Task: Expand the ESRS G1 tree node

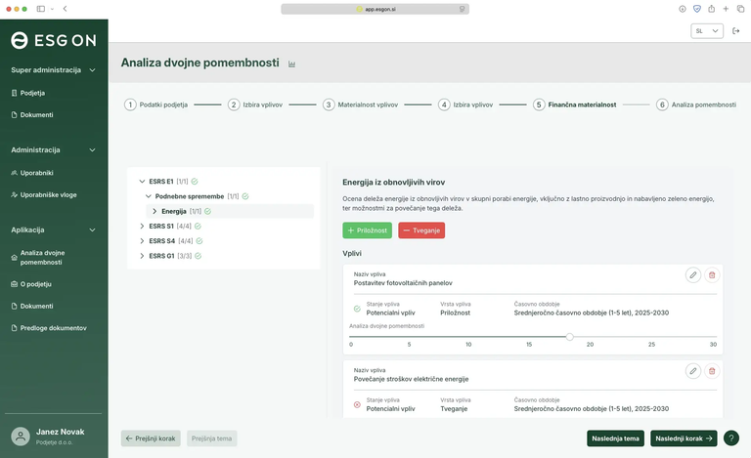Action: click(x=142, y=256)
